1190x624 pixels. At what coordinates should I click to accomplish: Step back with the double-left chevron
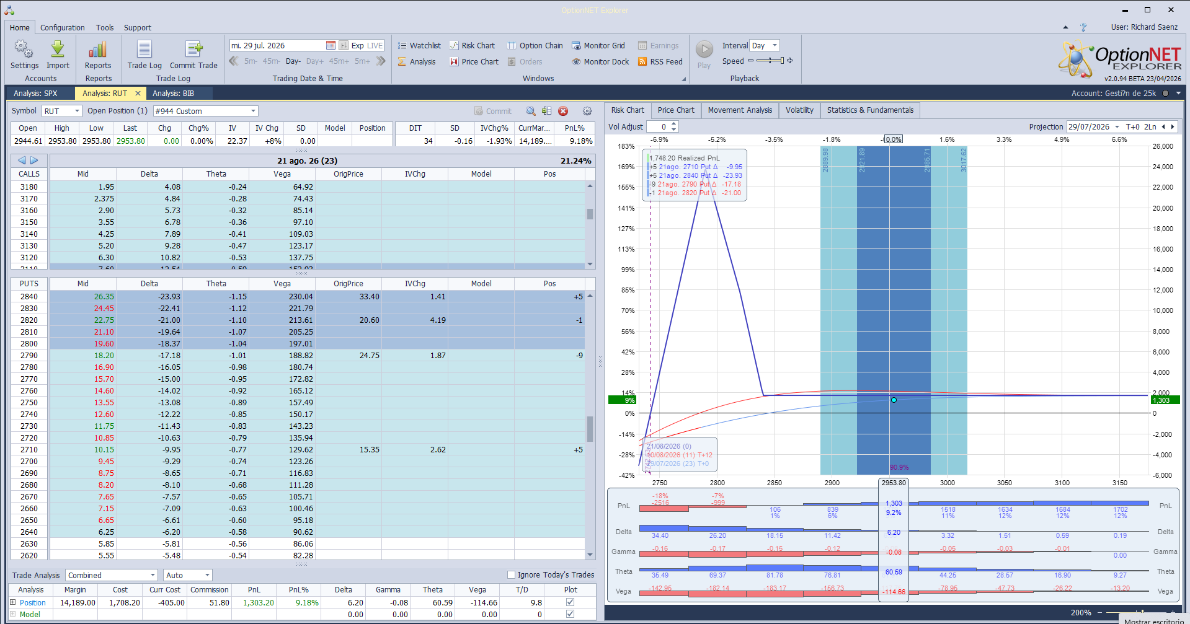point(234,61)
